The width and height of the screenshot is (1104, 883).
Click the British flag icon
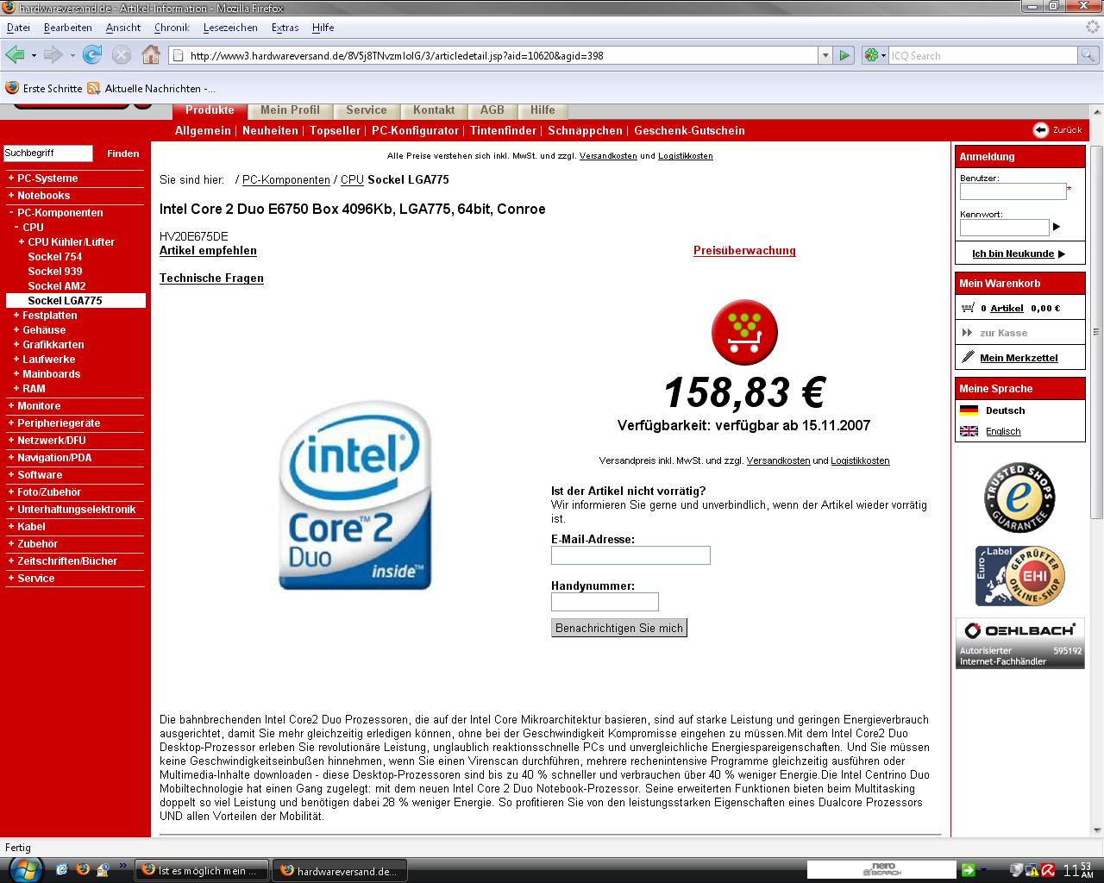(969, 431)
